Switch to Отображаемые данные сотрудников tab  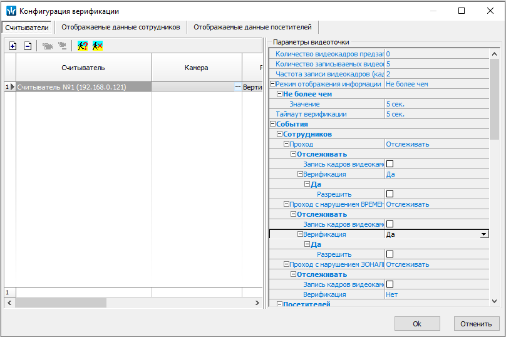(x=120, y=28)
